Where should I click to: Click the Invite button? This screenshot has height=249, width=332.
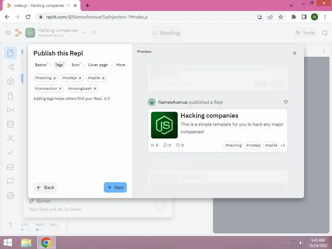pos(305,33)
